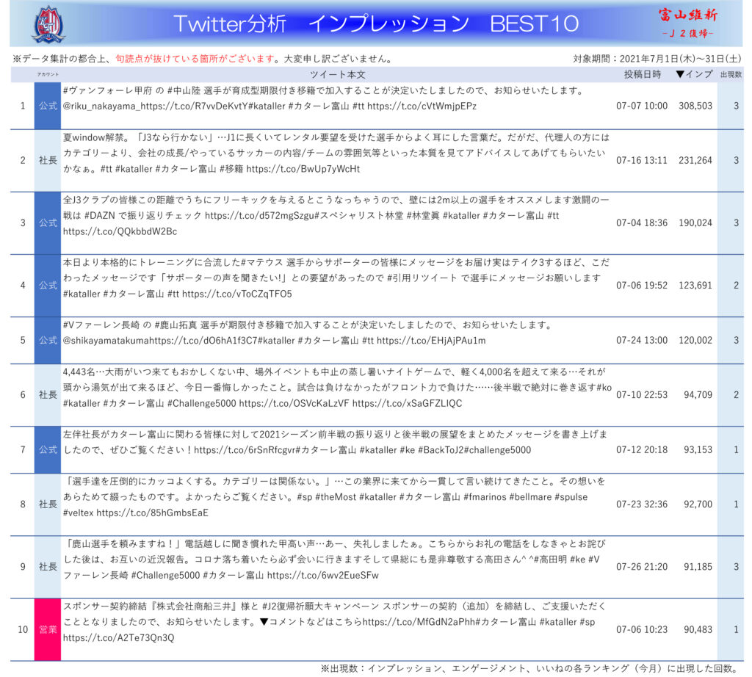Select the ▼インプ column header

tap(694, 74)
